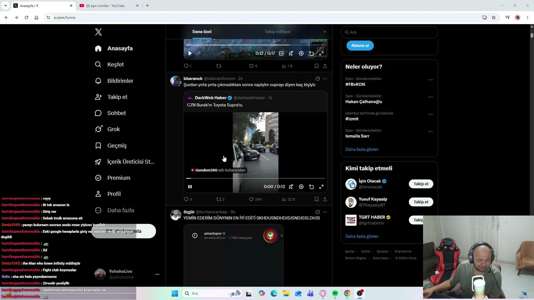Open the #FBvKON trending topic
The height and width of the screenshot is (300, 534).
355,84
